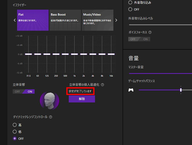Screen dimensions: 192x145
Task: Select 低 dynamic range option
Action: 15,131
